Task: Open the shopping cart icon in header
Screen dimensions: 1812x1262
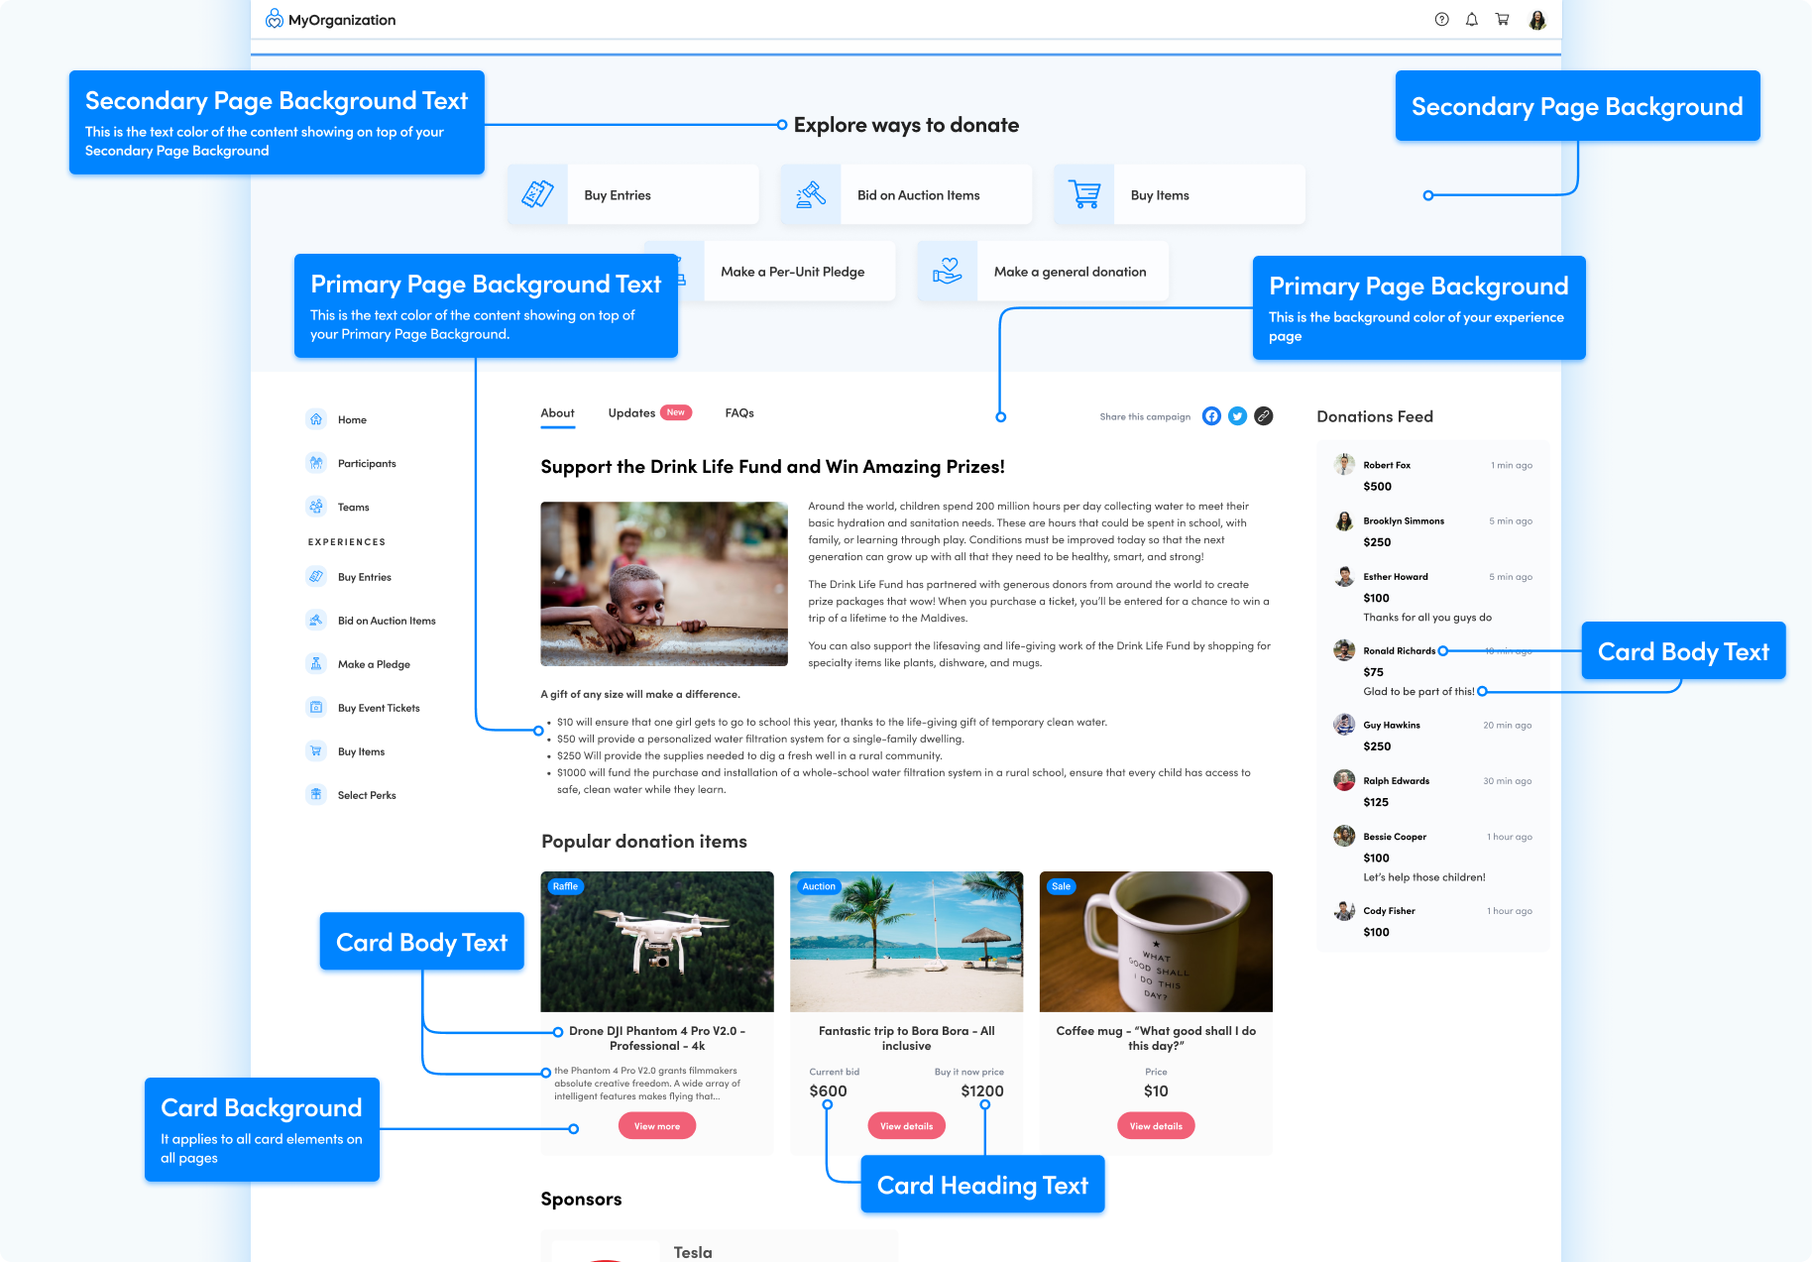Action: tap(1503, 20)
